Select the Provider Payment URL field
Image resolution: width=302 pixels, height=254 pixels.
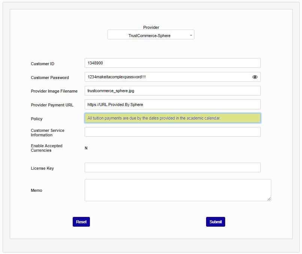[x=172, y=104]
